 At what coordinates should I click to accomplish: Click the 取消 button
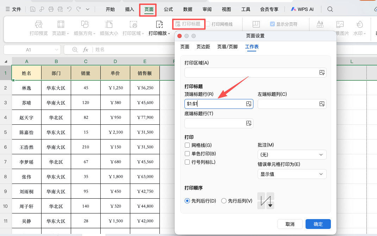point(290,224)
